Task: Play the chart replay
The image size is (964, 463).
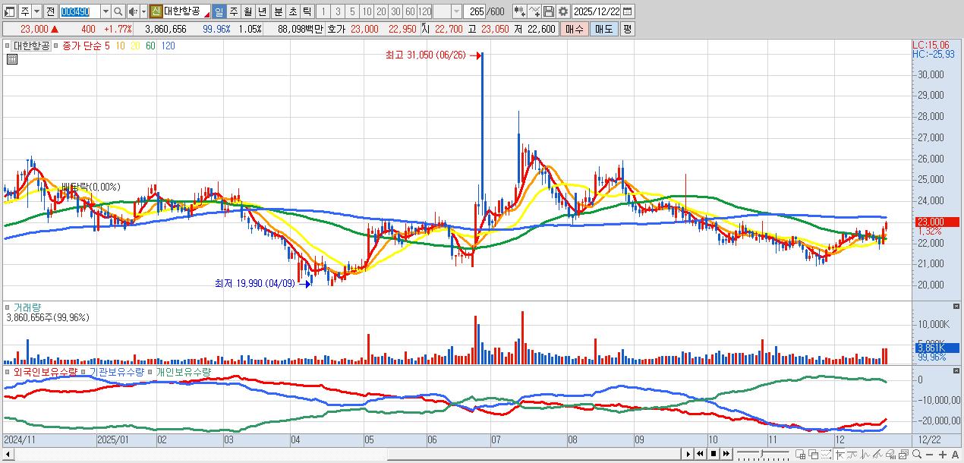Action: pos(688,455)
